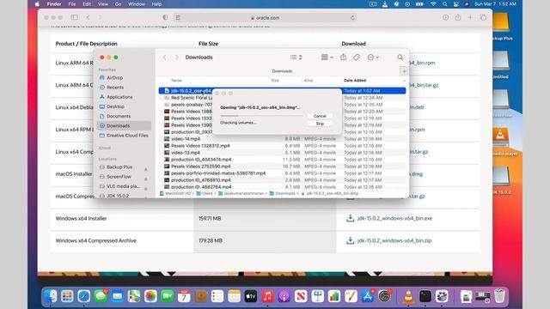Show Safari tab overview
Screen dimensions: 550x309
[x=483, y=17]
